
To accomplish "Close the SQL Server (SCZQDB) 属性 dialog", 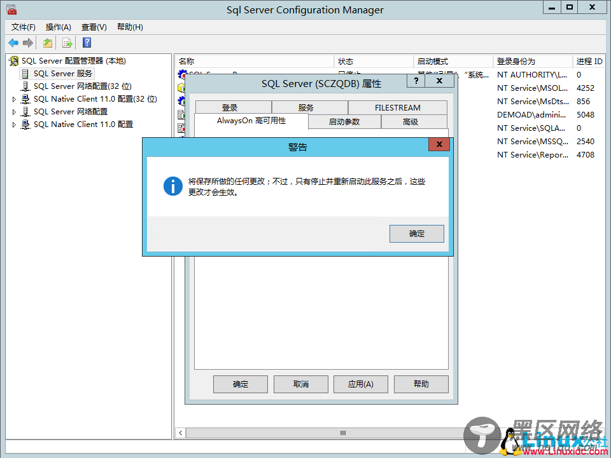I will pos(440,81).
